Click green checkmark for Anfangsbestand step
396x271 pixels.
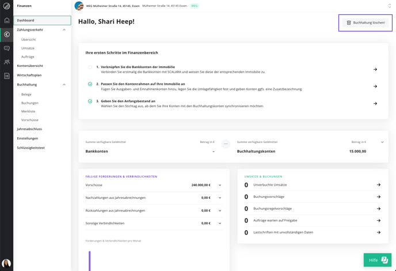[90, 101]
